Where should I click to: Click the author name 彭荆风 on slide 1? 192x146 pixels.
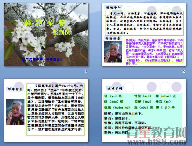(61, 32)
